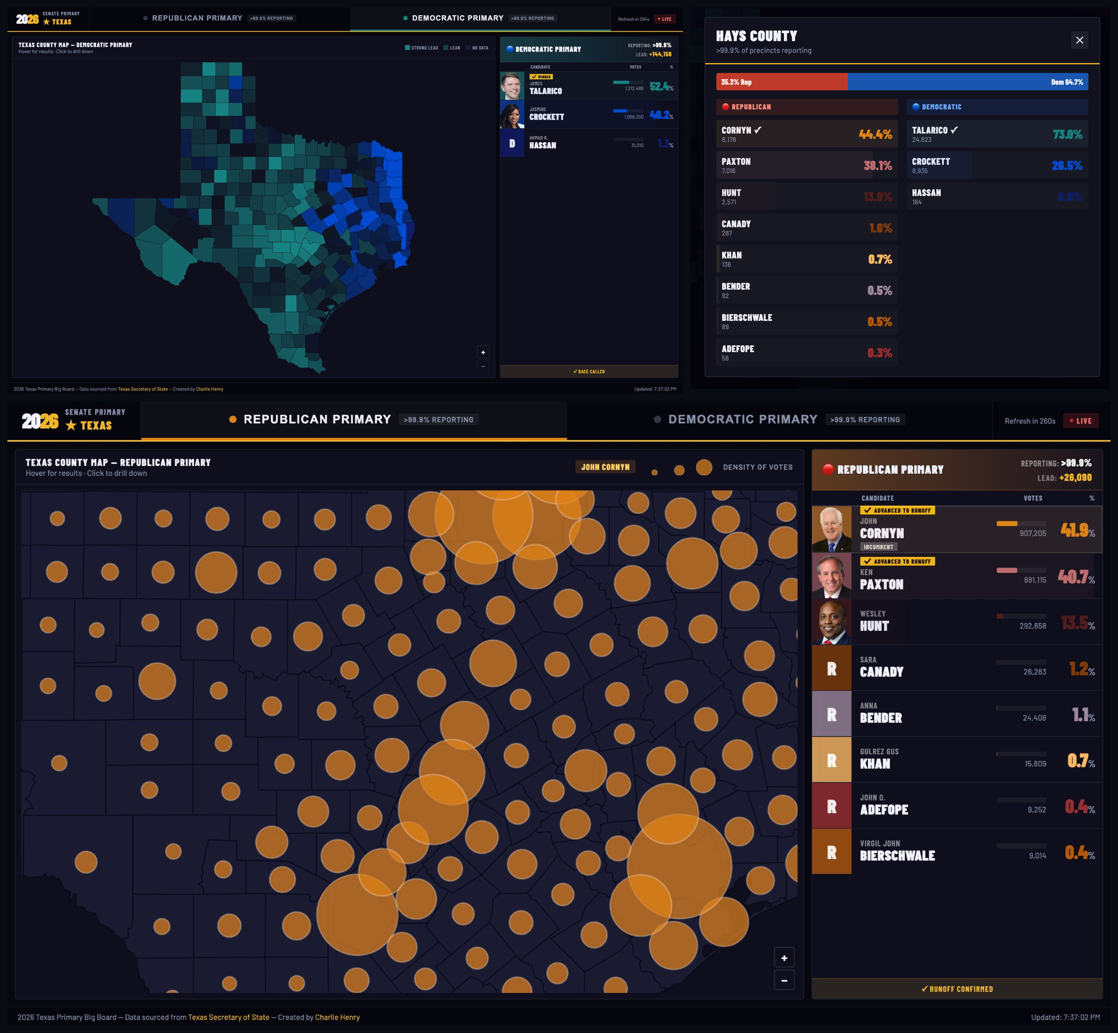
Task: Zoom in on the Republican county map
Action: tap(784, 958)
